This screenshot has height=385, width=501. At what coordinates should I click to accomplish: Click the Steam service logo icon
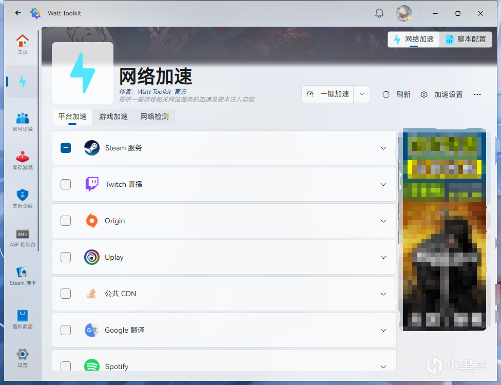point(92,148)
